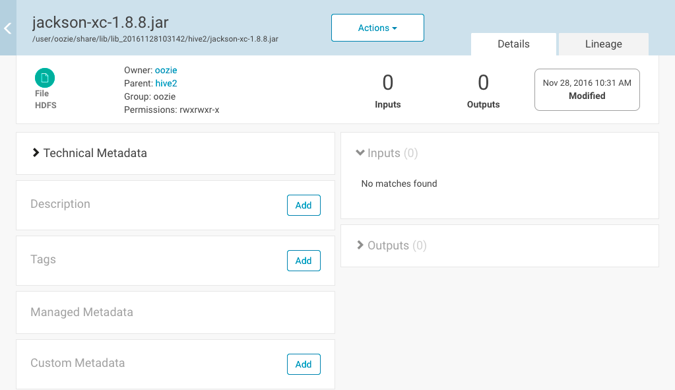Click the 0 Inputs counter
The image size is (675, 390).
[x=388, y=91]
